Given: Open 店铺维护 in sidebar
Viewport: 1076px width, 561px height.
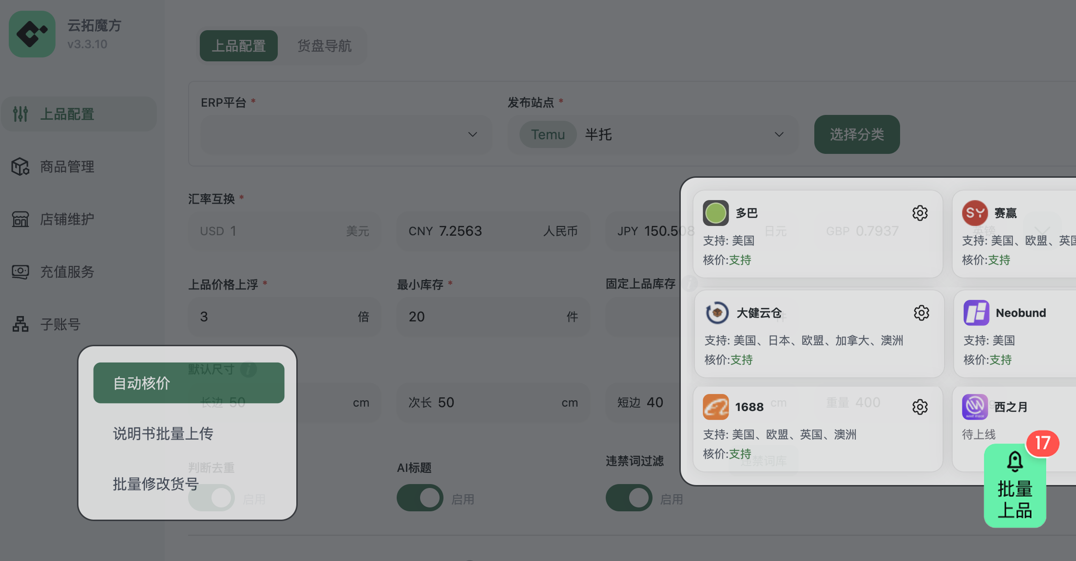Looking at the screenshot, I should pyautogui.click(x=79, y=219).
